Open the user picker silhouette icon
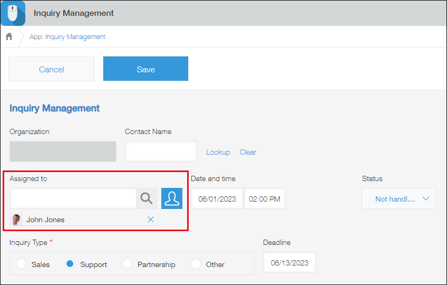Viewport: 447px width, 285px height. (x=172, y=198)
